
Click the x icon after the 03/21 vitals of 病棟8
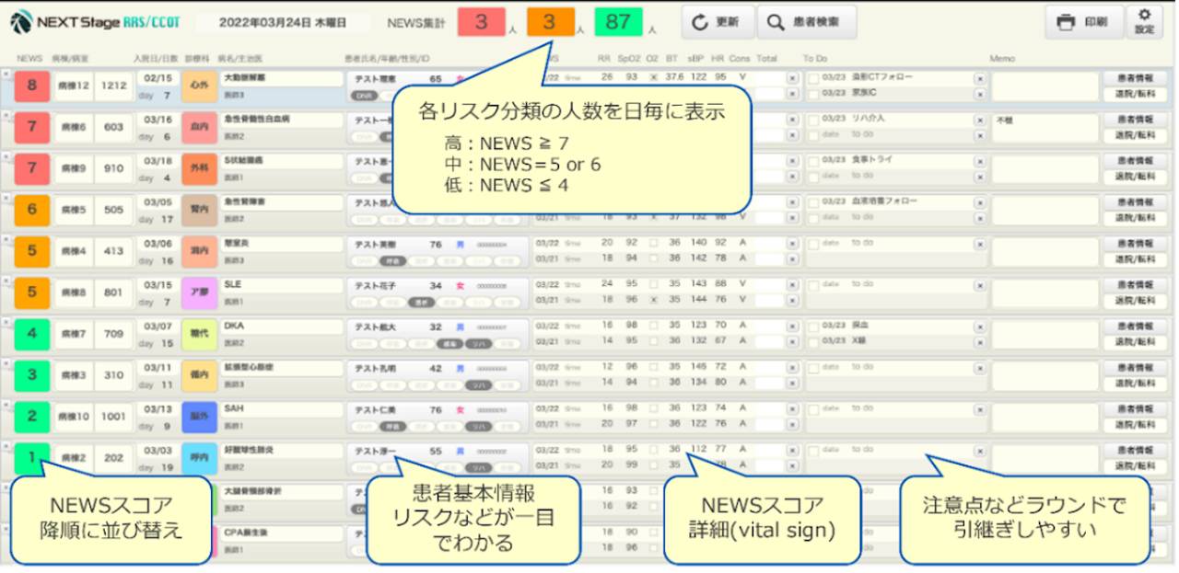pyautogui.click(x=792, y=299)
